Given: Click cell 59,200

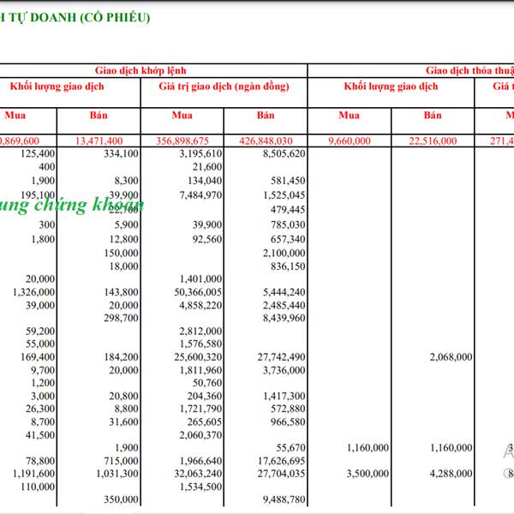Looking at the screenshot, I should point(40,331).
